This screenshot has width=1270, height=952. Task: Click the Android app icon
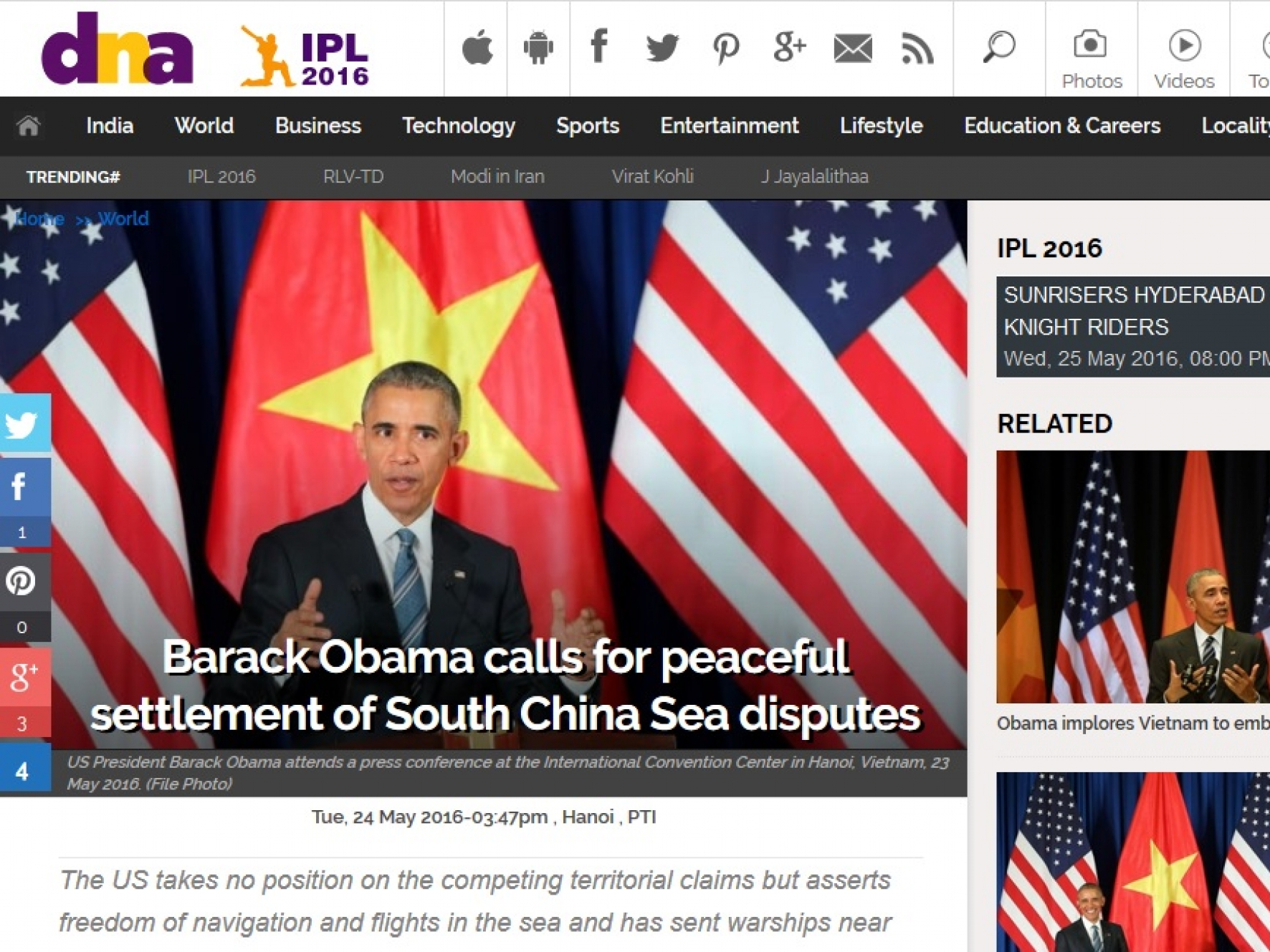pyautogui.click(x=538, y=47)
